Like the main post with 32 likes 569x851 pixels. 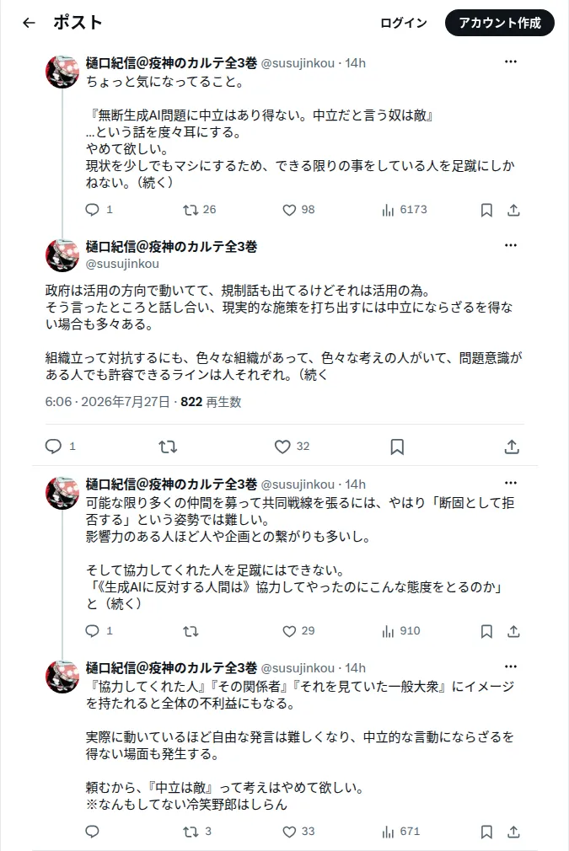[x=293, y=447]
